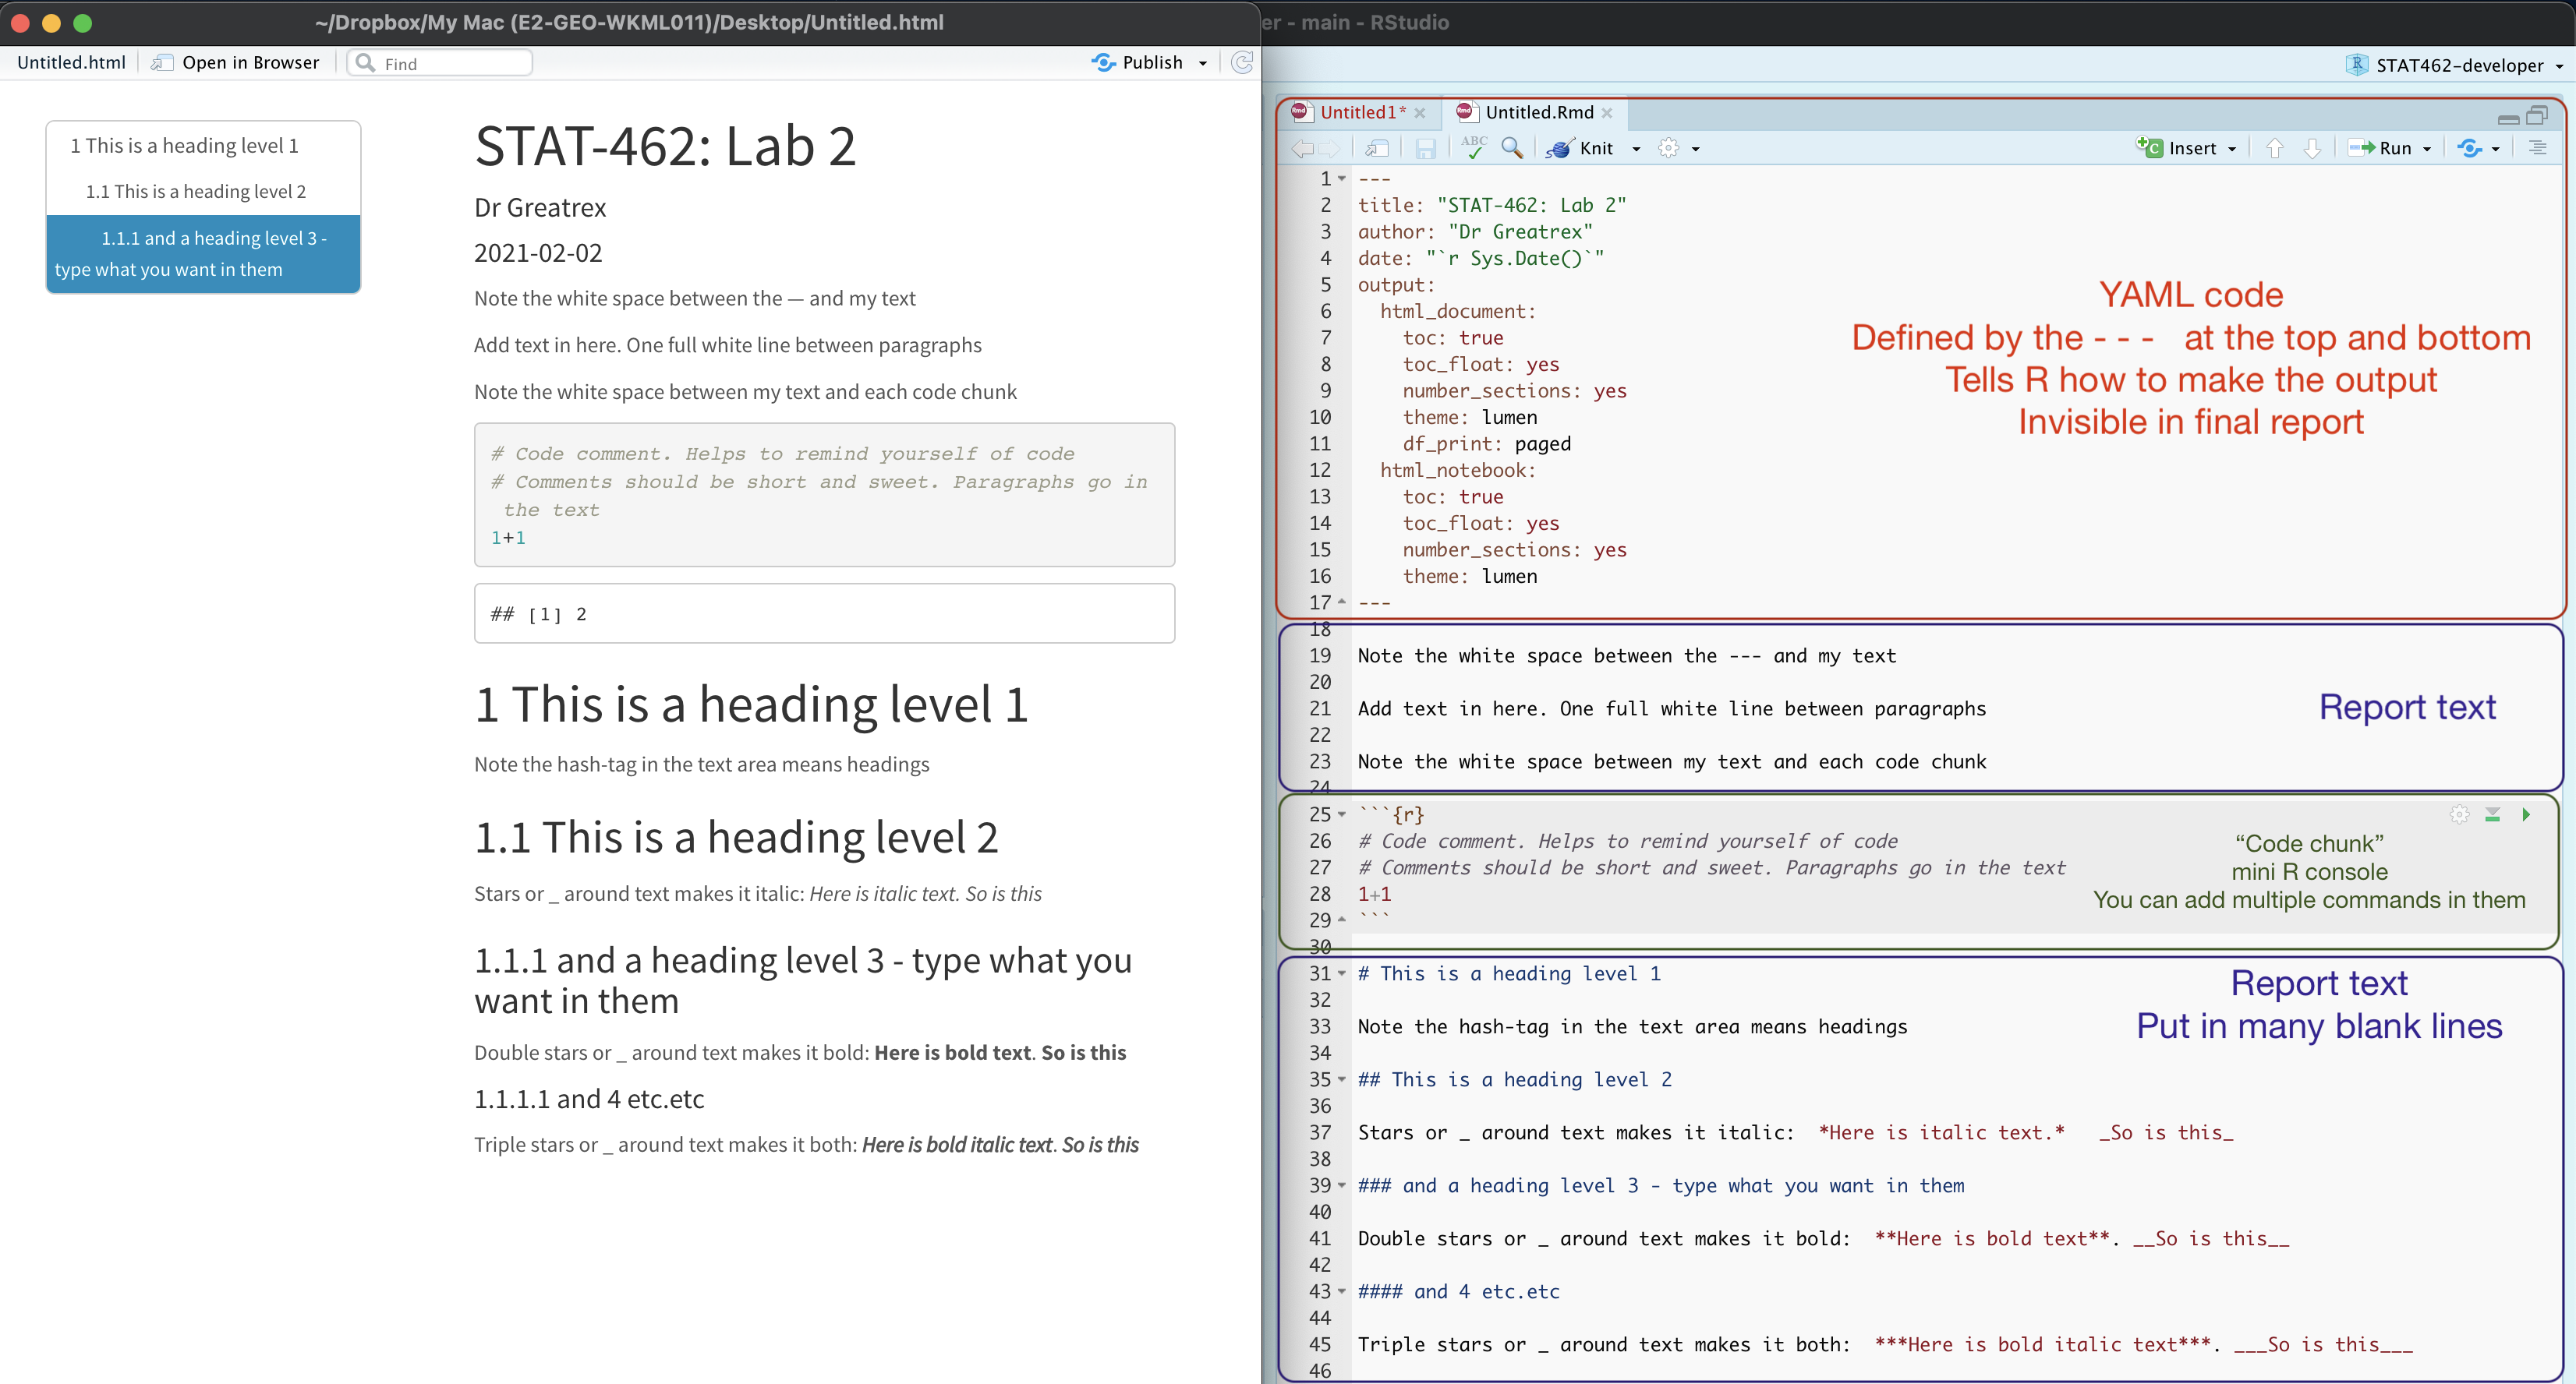This screenshot has width=2576, height=1384.
Task: Run current chunk green play icon
Action: point(2526,814)
